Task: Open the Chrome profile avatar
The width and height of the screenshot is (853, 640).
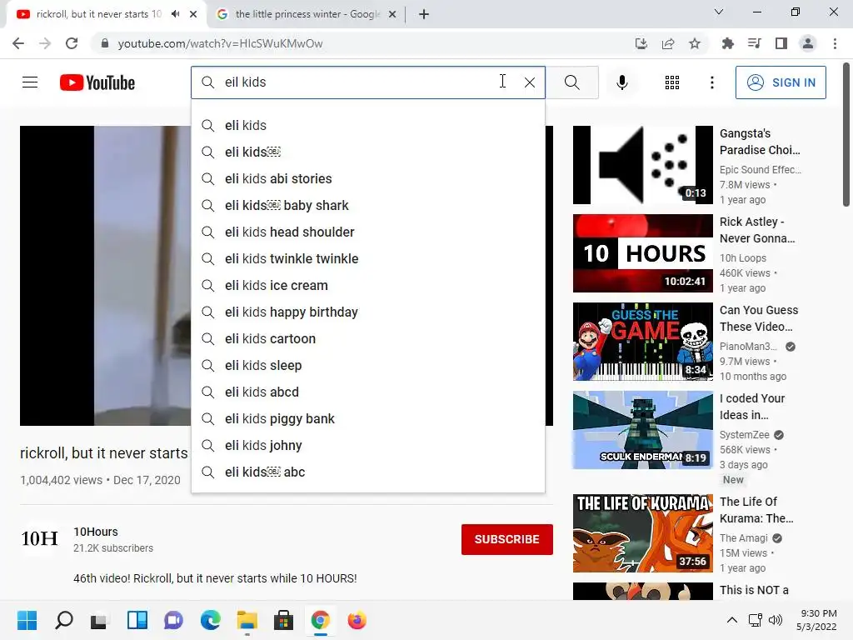Action: [x=808, y=43]
